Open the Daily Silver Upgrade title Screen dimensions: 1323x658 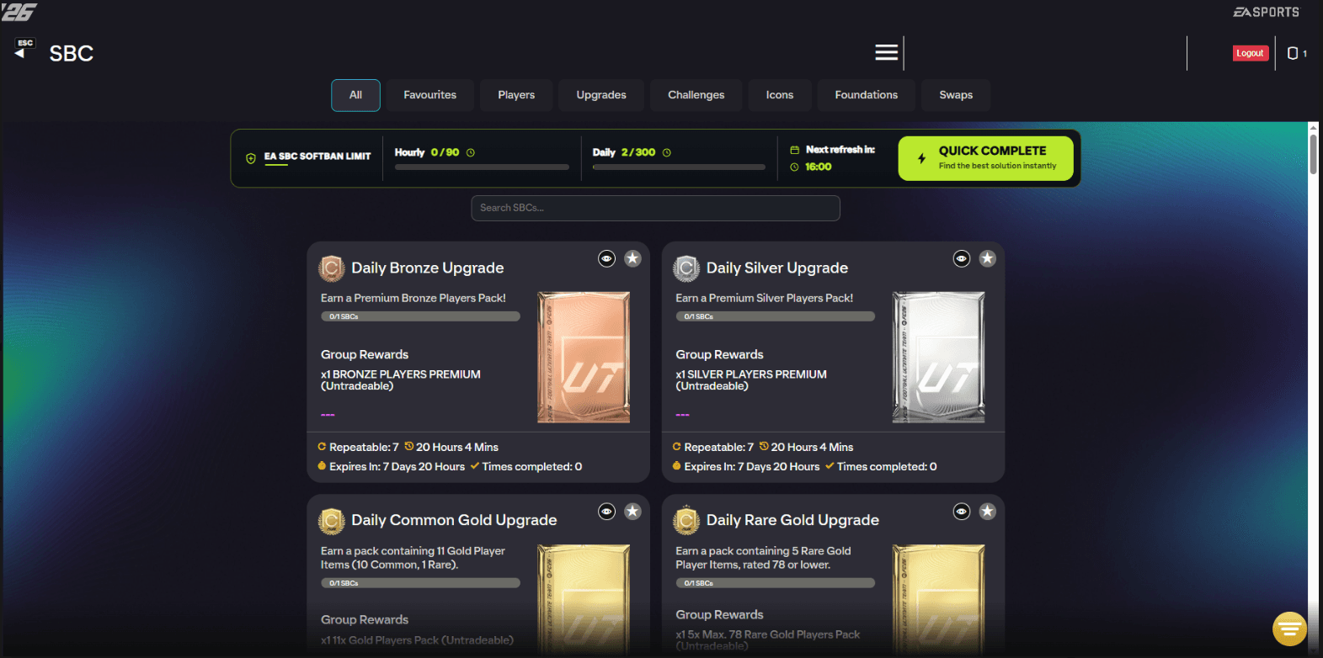tap(777, 268)
